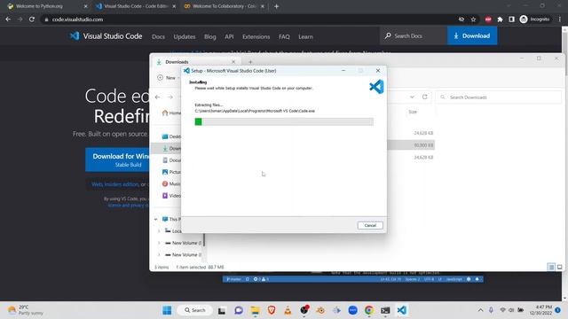The height and width of the screenshot is (319, 568).
Task: Switch to the Welcome To Colaboratory tab
Action: 224,6
